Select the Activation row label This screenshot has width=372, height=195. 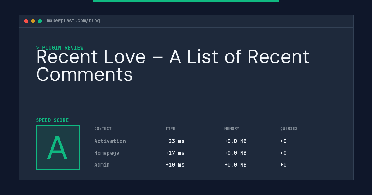(x=110, y=141)
